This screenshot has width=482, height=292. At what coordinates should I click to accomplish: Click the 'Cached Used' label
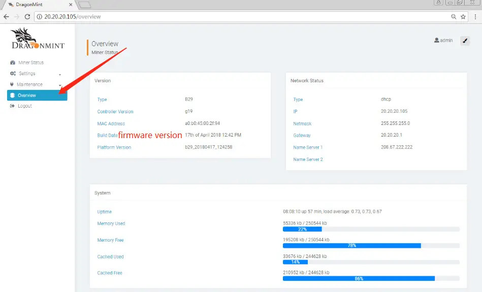[x=110, y=256]
